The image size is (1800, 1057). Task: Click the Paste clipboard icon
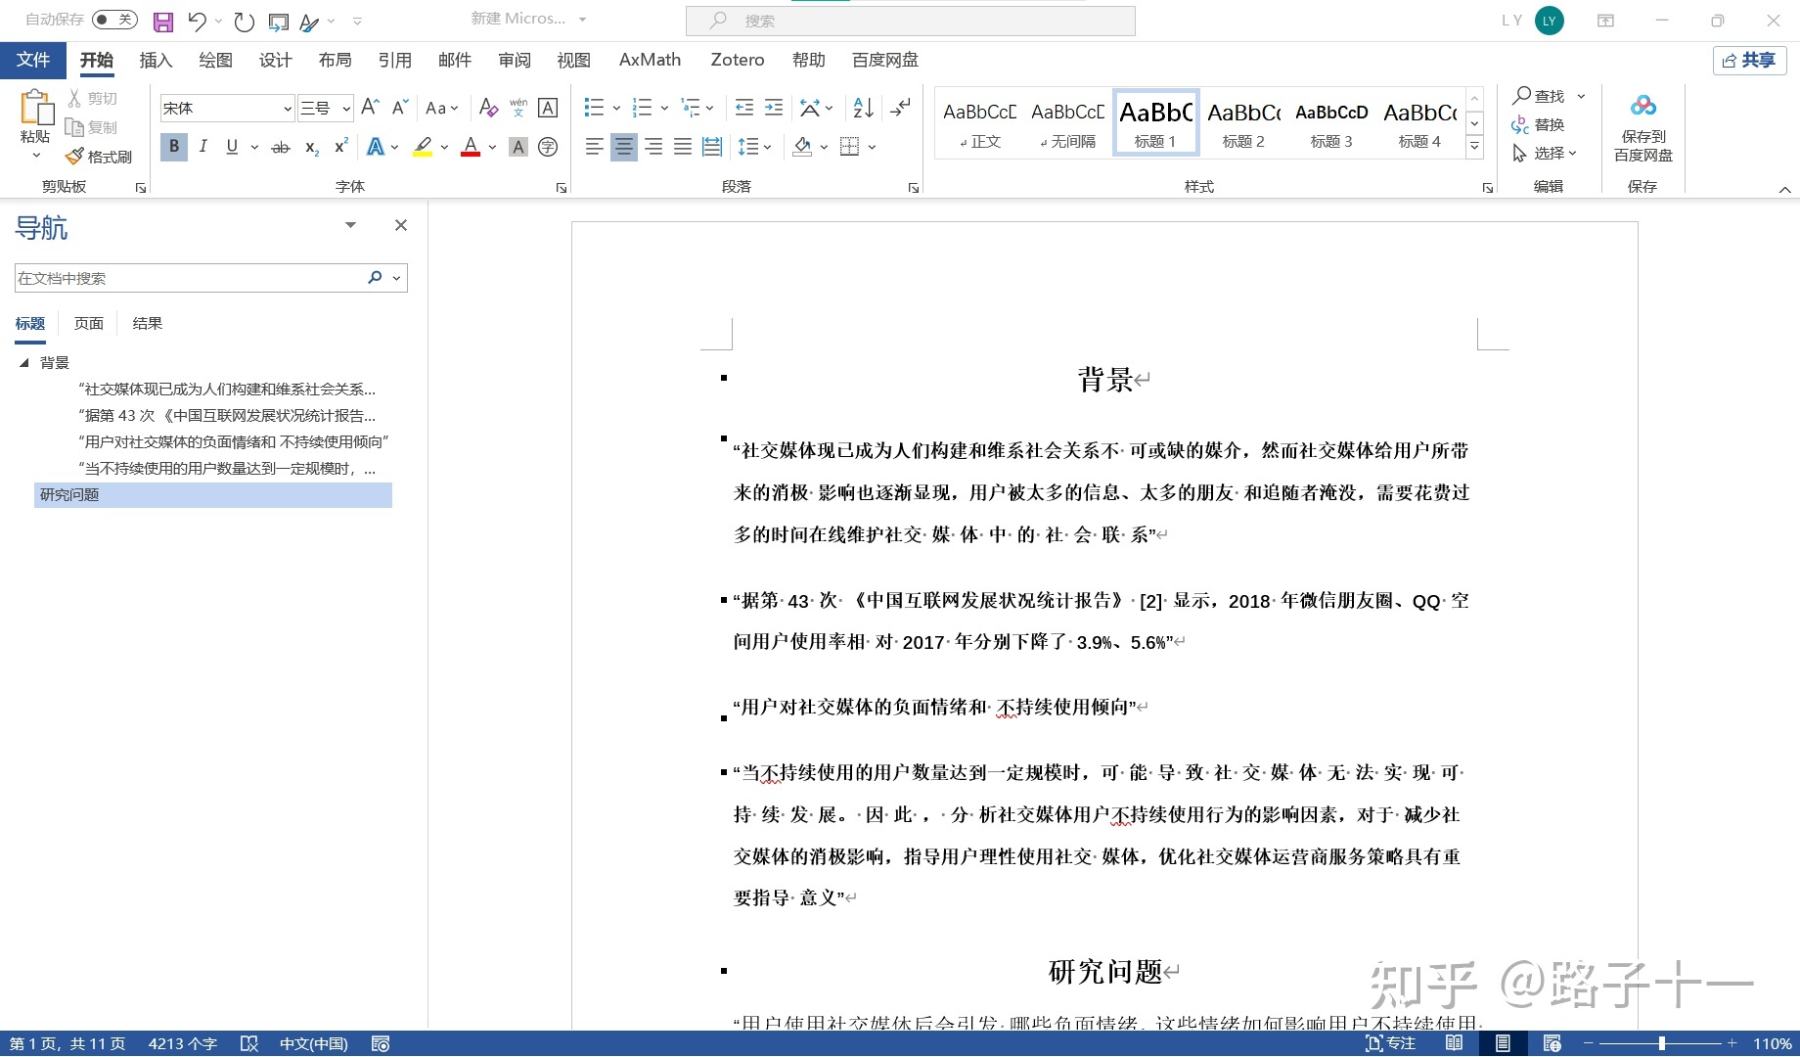pyautogui.click(x=35, y=109)
